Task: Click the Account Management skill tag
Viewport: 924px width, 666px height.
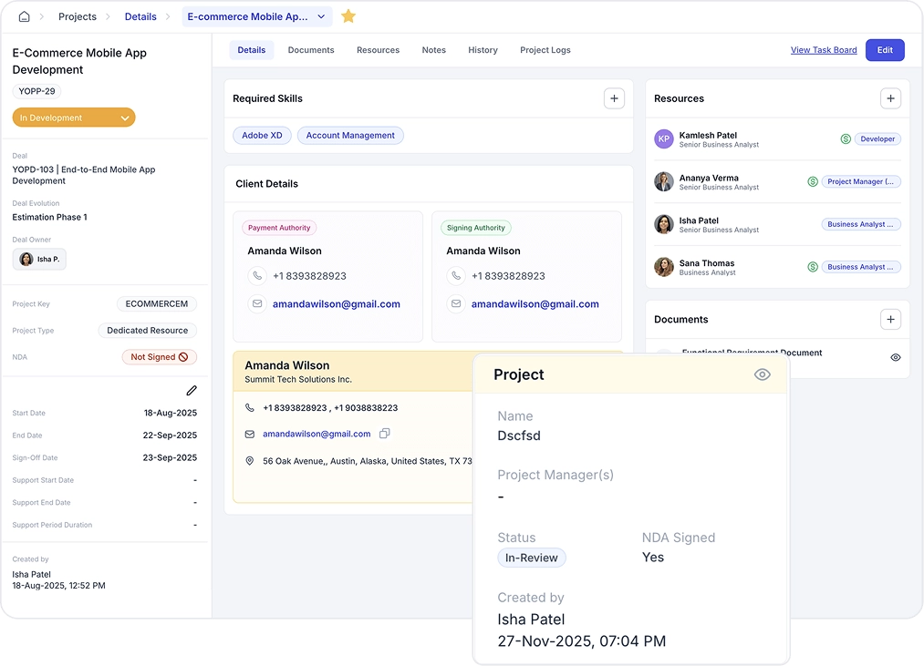Action: coord(350,136)
